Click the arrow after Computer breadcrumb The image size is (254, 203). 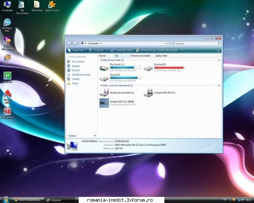(101, 43)
